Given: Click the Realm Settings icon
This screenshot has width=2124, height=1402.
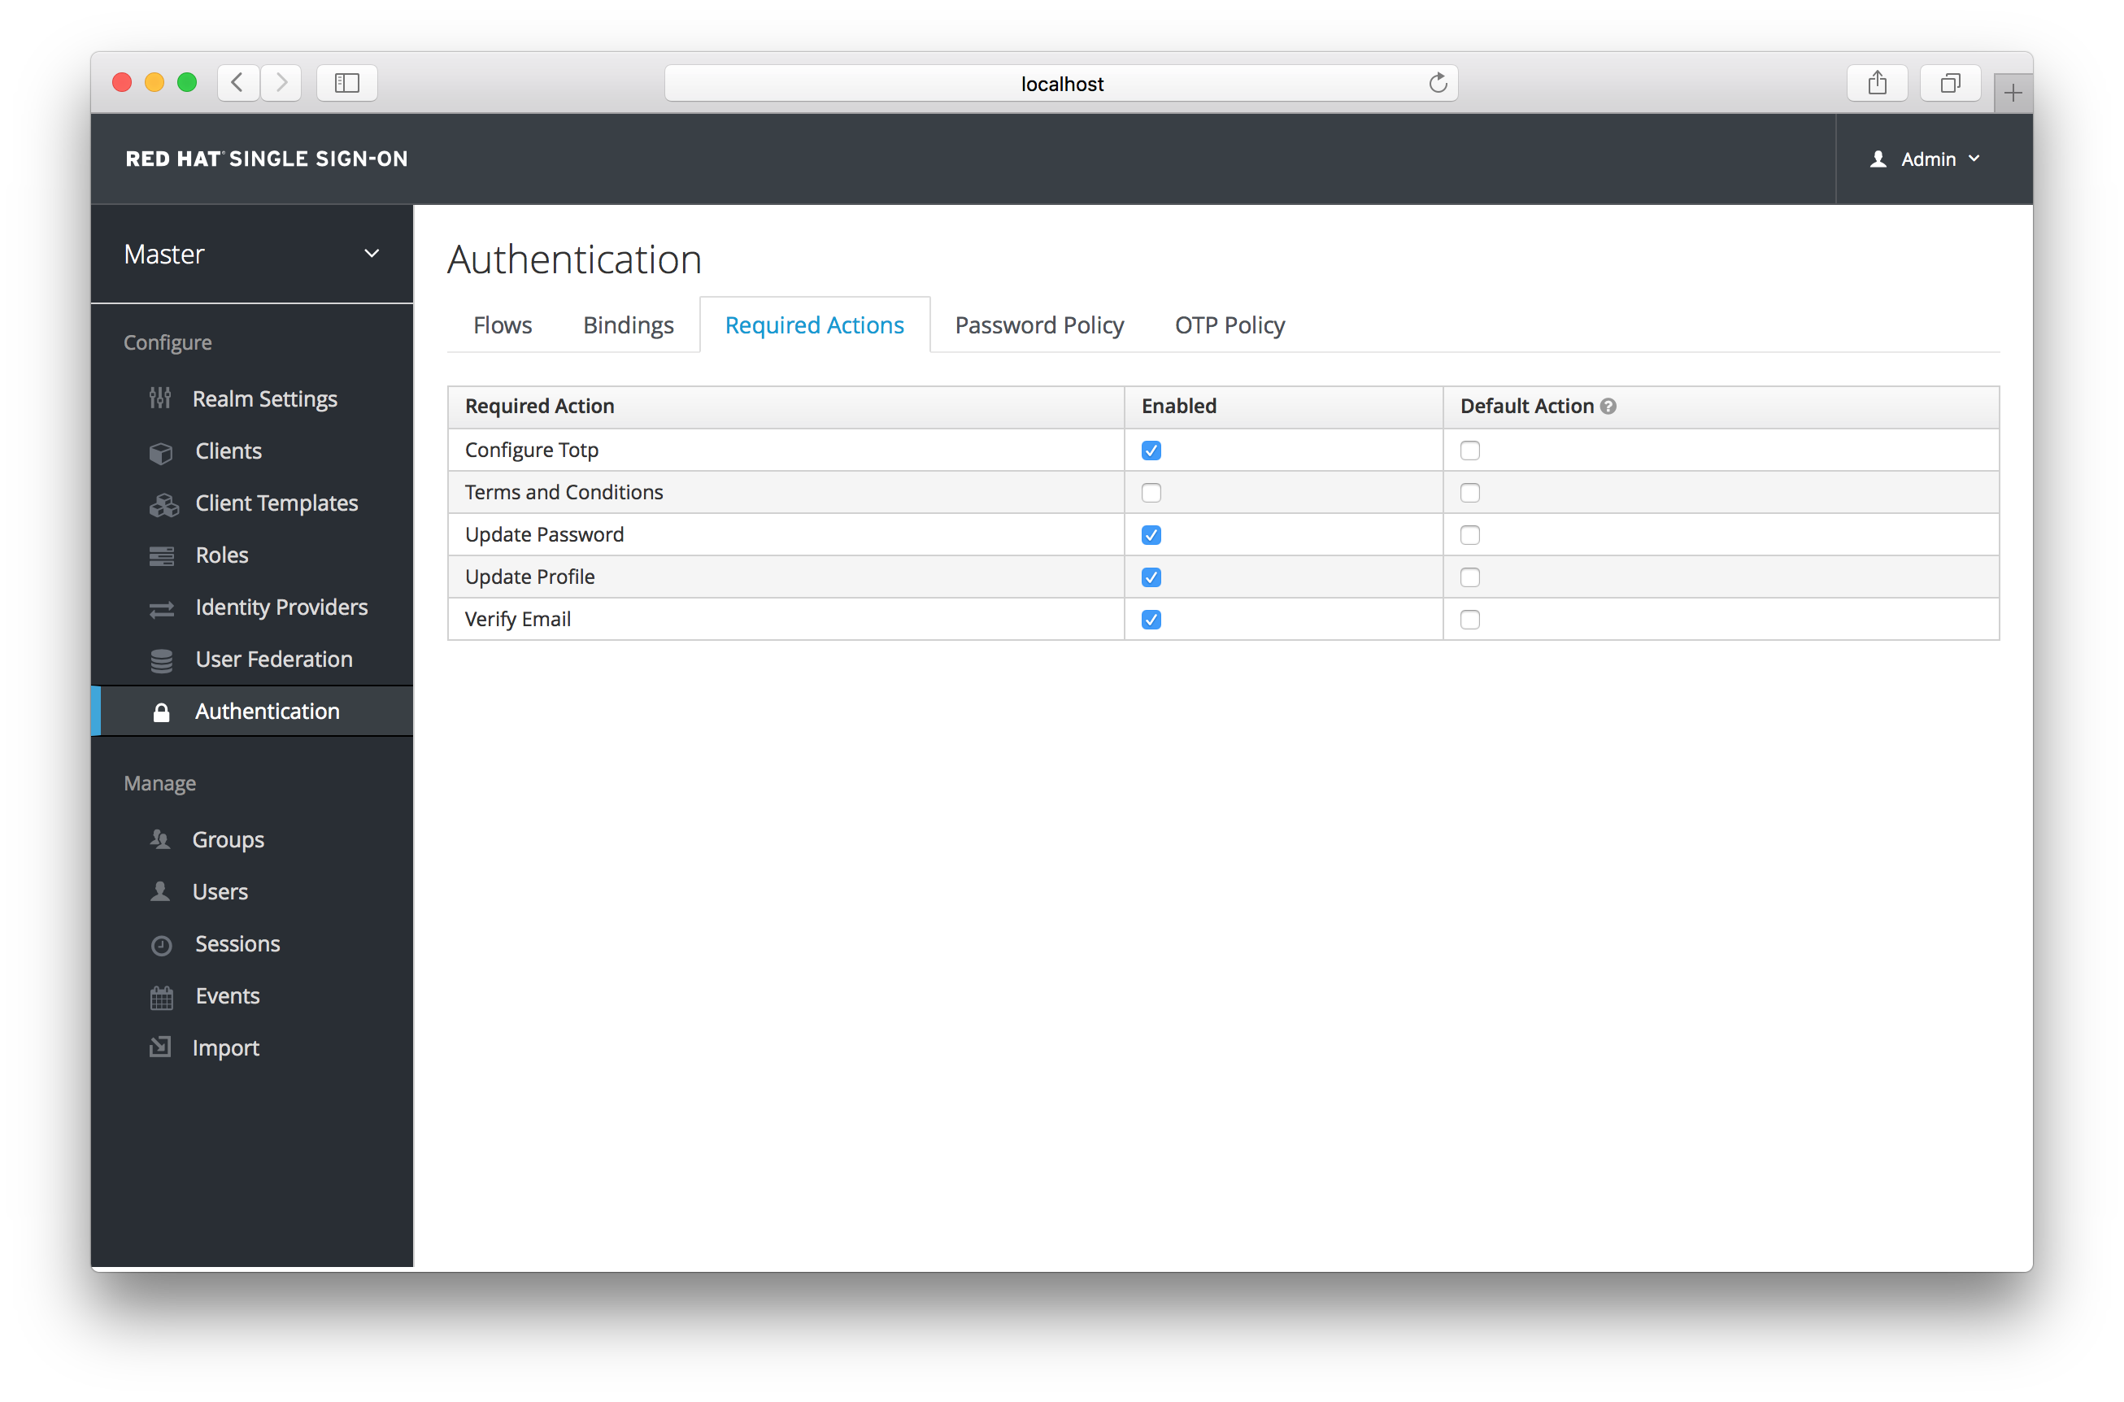Looking at the screenshot, I should point(161,399).
